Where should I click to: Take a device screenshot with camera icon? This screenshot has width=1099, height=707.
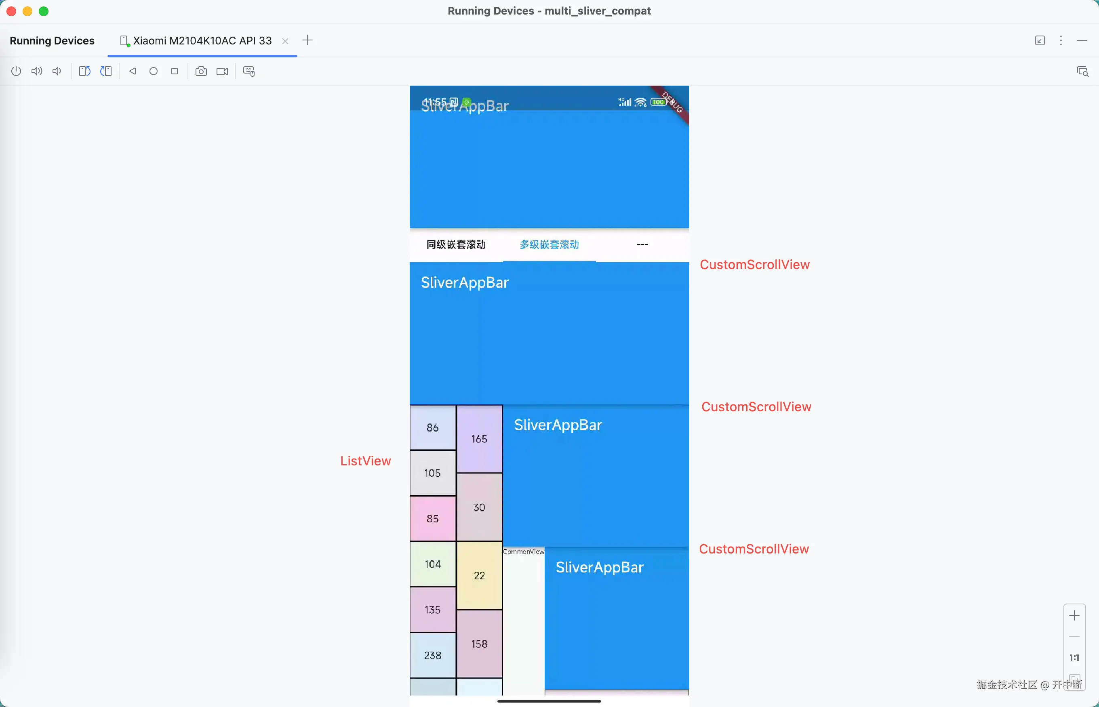201,71
